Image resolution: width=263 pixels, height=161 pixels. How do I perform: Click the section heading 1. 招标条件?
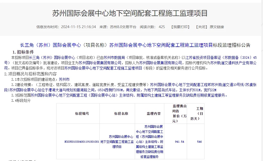click(x=23, y=52)
